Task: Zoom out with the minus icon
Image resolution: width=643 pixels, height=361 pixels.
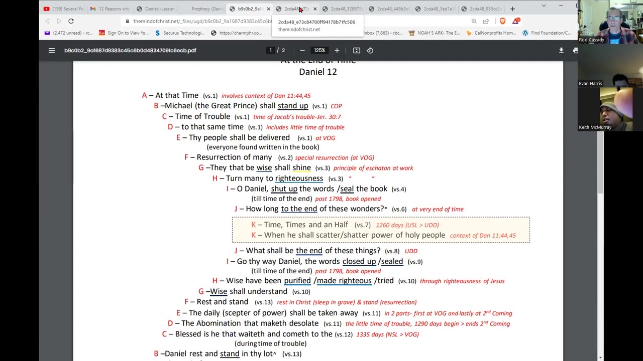Action: (x=302, y=50)
